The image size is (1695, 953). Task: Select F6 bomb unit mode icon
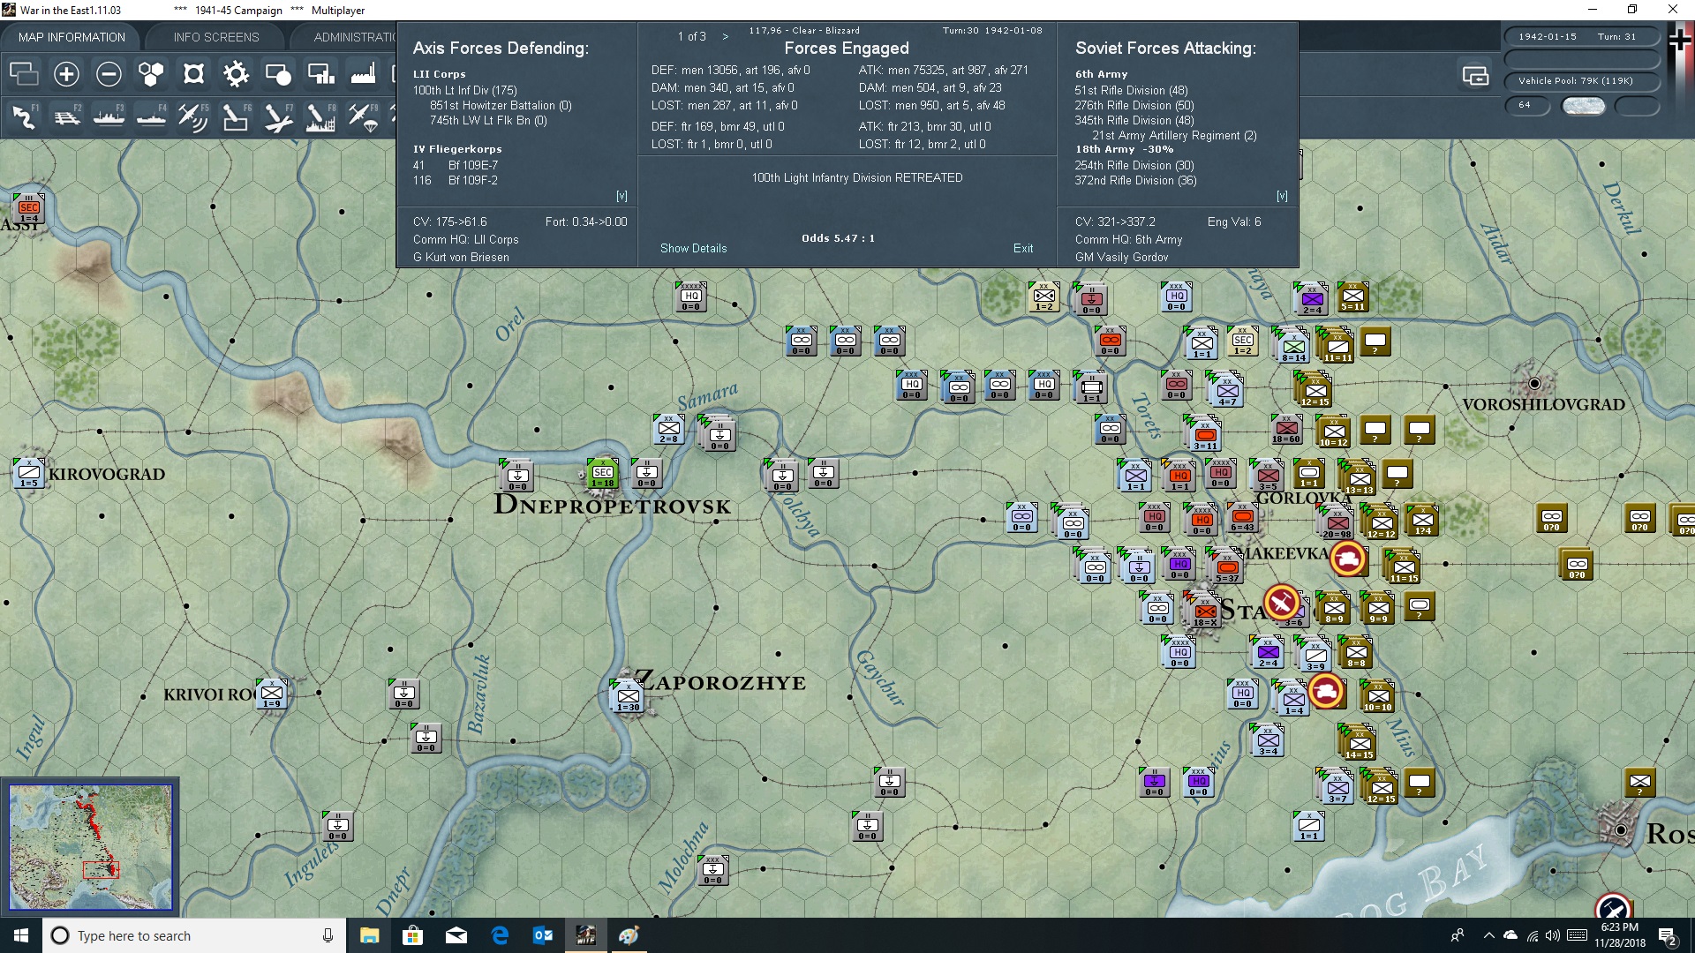tap(236, 116)
